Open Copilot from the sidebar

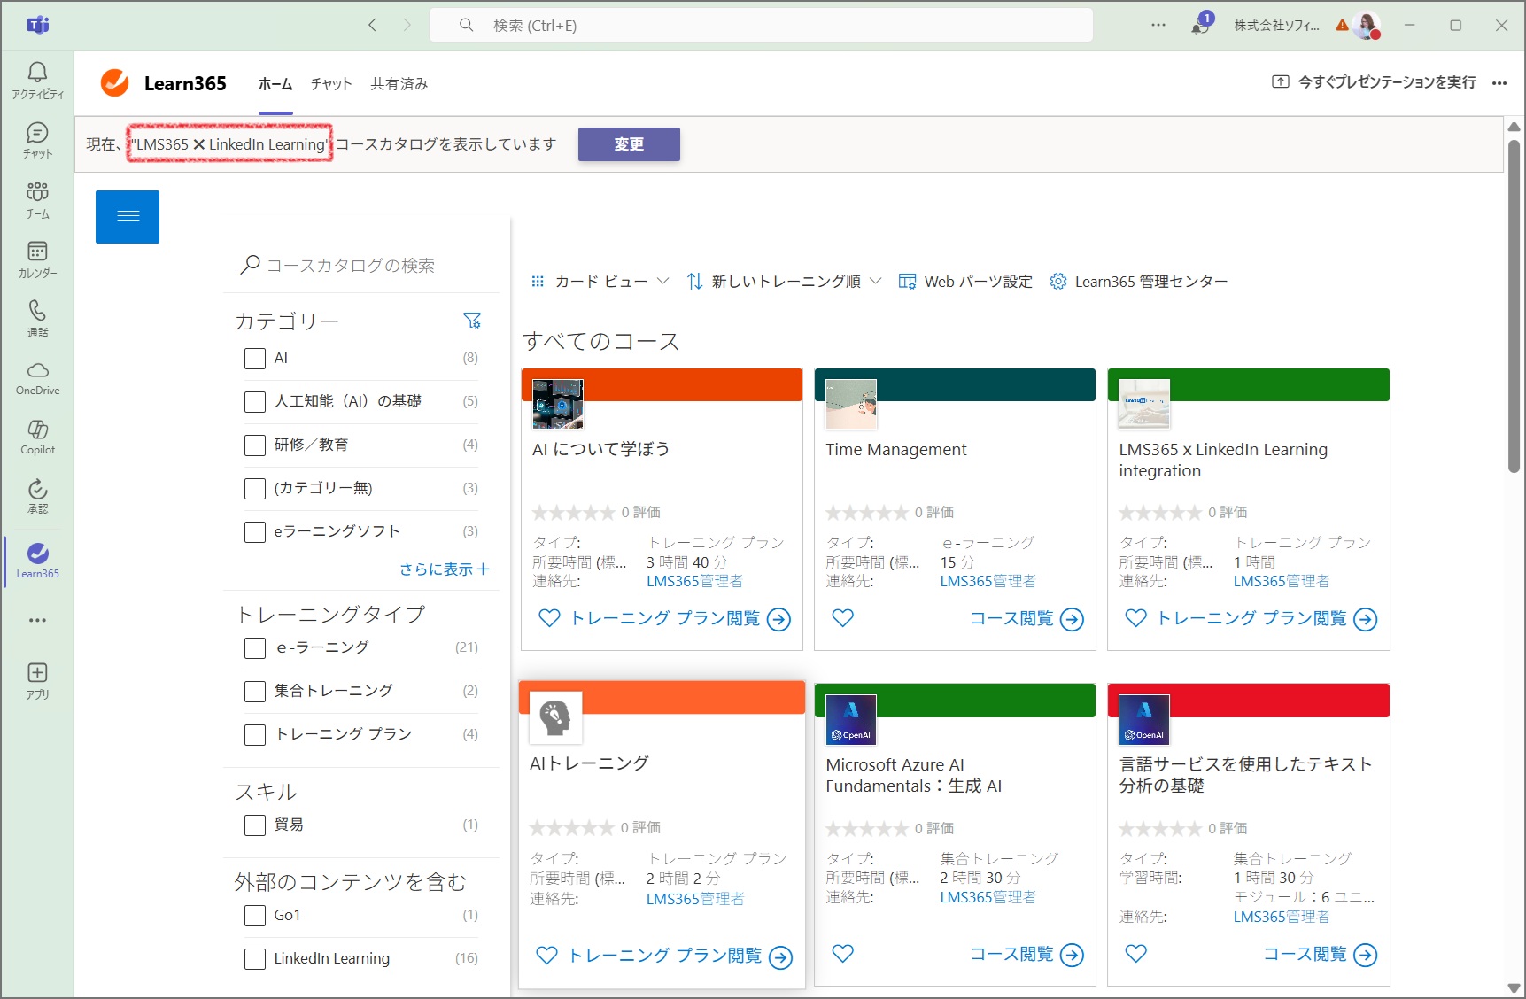tap(37, 438)
